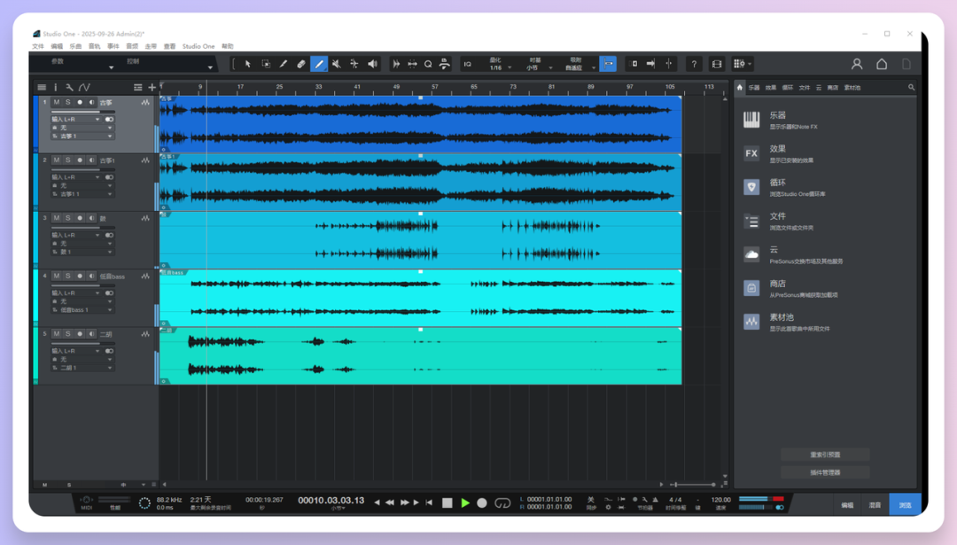Toggle monitor on track 4 低音bass
957x545 pixels.
click(91, 276)
